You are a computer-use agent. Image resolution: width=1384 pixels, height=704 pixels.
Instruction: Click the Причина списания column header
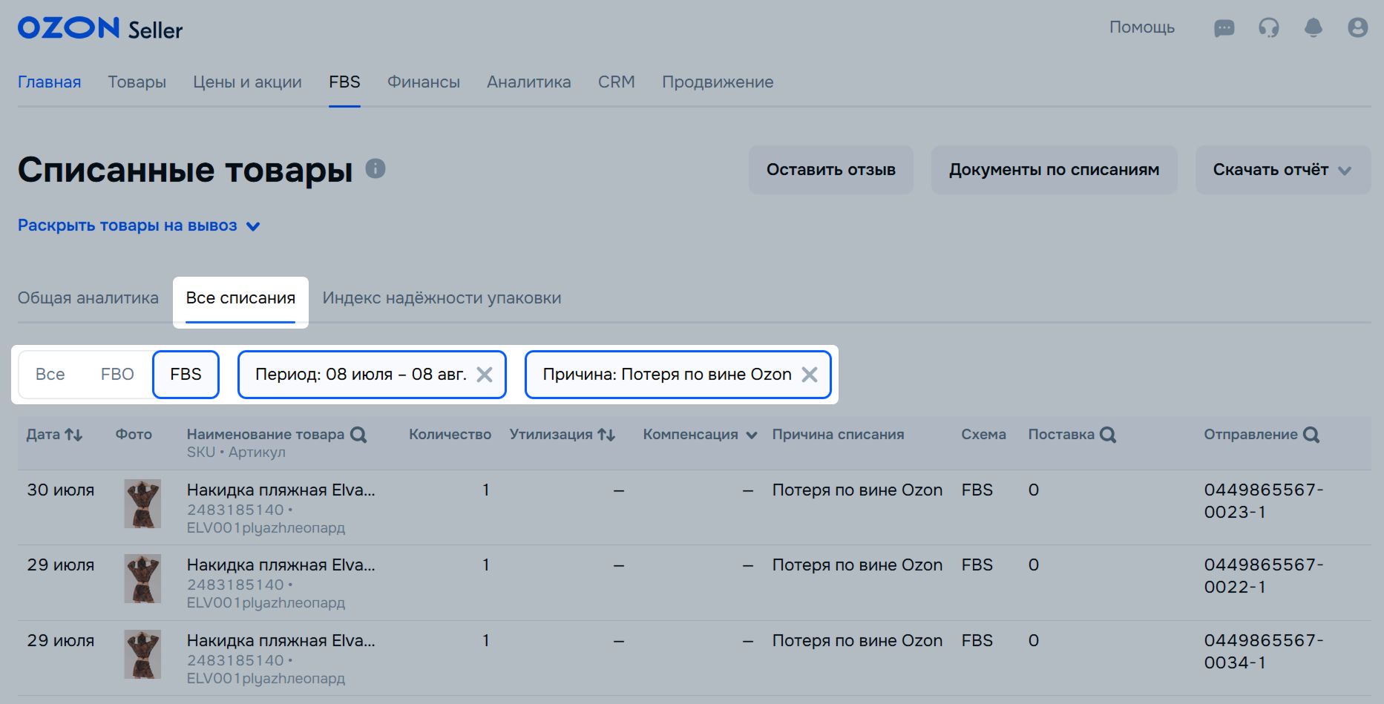838,435
